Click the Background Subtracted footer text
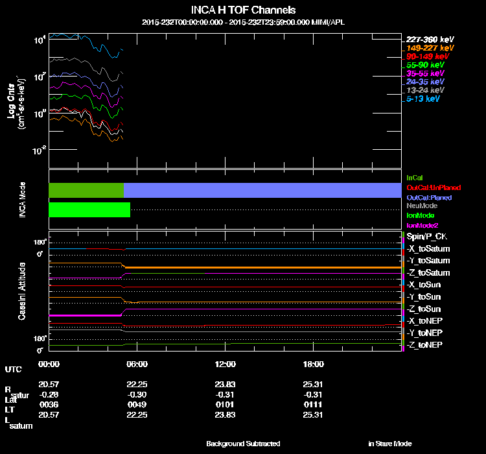 click(x=243, y=444)
